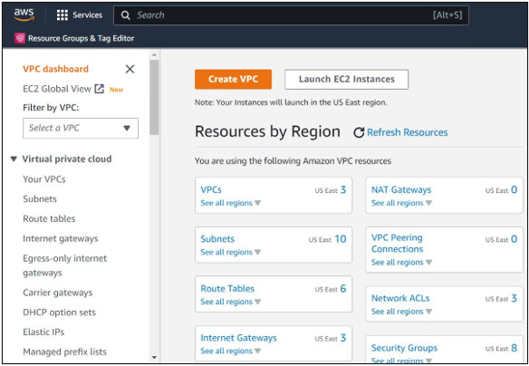Click the magnifier icon in search bar
Screen dimensions: 529x366
pyautogui.click(x=126, y=15)
